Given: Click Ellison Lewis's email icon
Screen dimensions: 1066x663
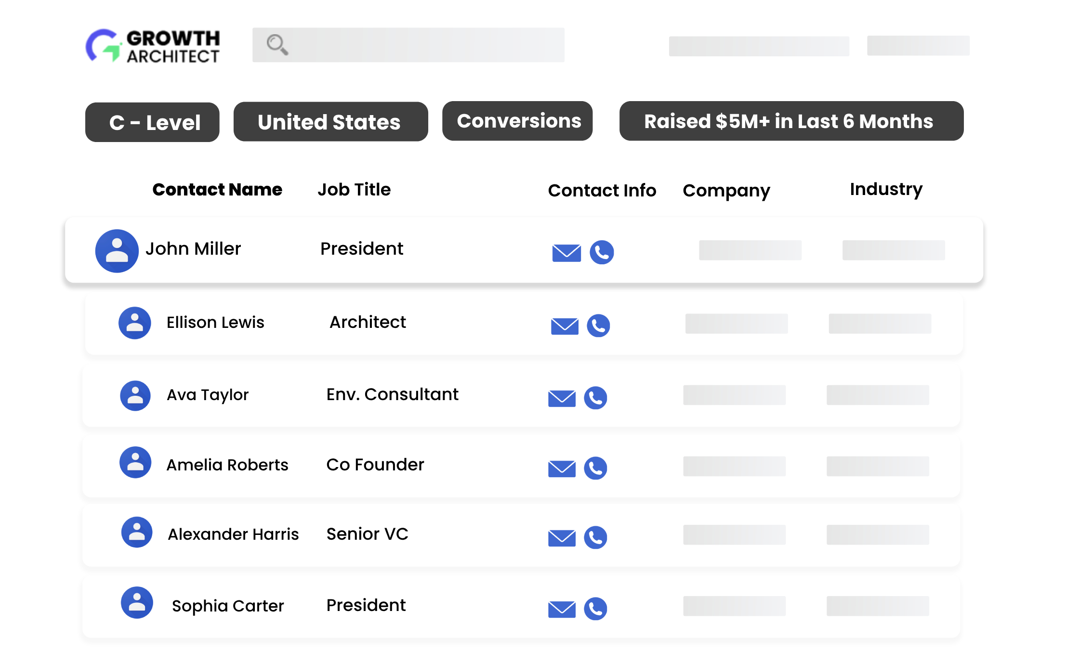Looking at the screenshot, I should (x=565, y=326).
